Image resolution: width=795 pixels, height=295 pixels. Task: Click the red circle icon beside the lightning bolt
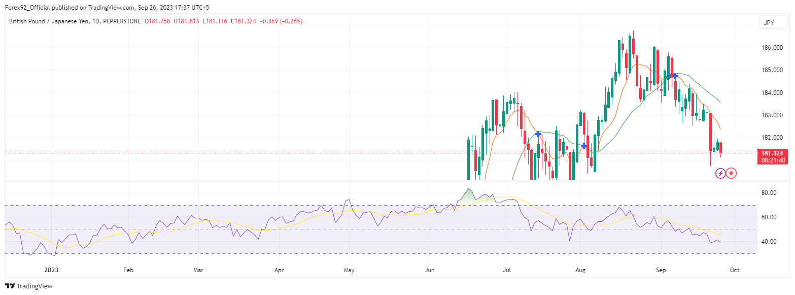pyautogui.click(x=731, y=174)
